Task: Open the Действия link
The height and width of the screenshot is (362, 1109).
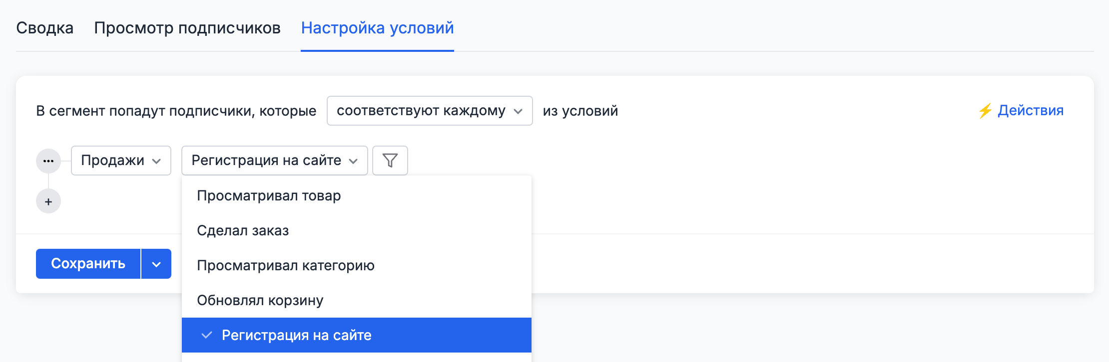Action: coord(1031,111)
